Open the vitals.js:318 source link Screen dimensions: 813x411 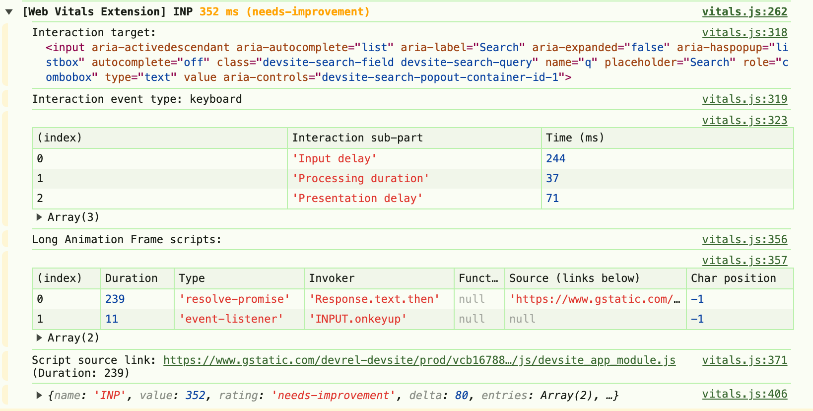[x=744, y=33]
